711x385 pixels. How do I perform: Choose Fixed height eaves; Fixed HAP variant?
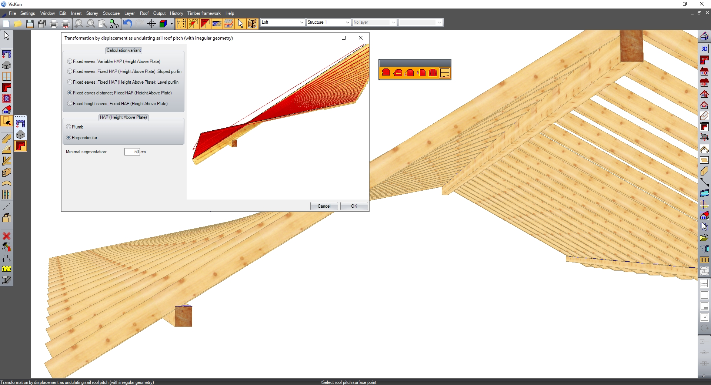click(x=70, y=104)
